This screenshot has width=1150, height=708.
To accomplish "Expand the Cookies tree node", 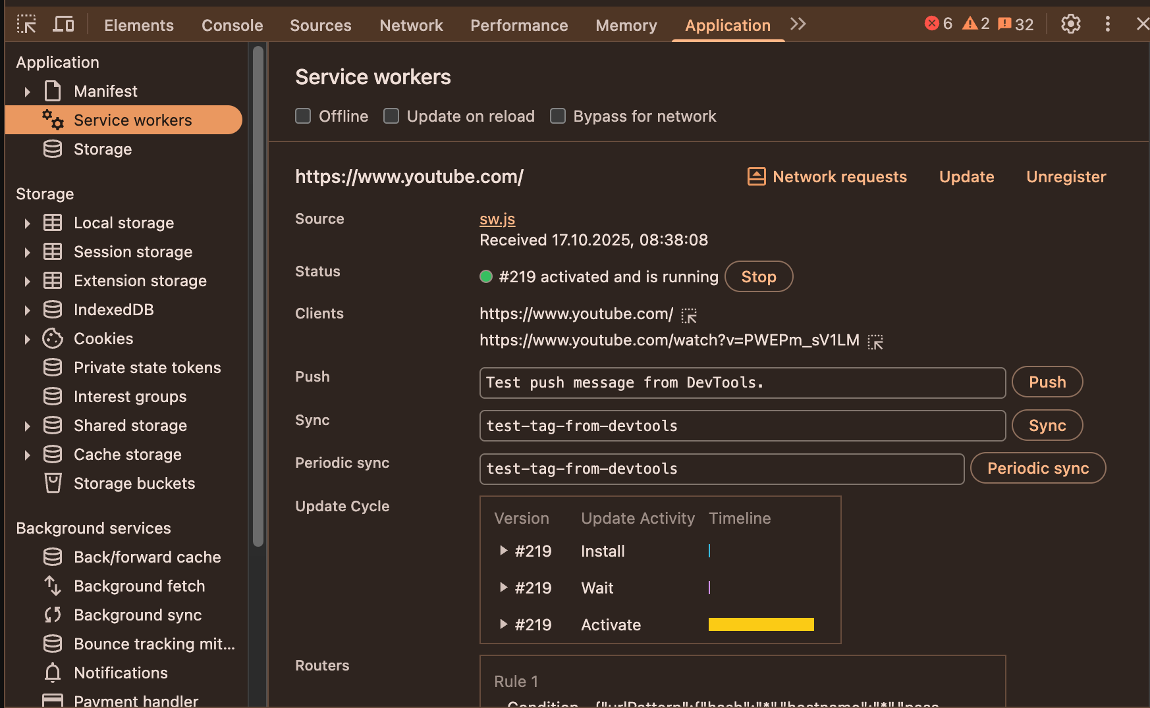I will [x=27, y=339].
